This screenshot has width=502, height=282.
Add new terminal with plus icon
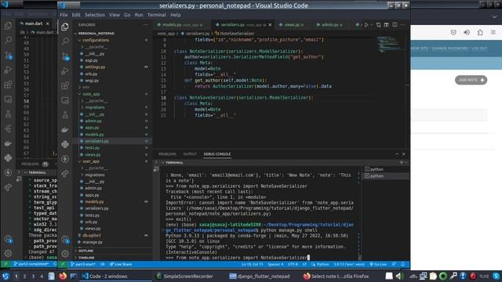[401, 162]
